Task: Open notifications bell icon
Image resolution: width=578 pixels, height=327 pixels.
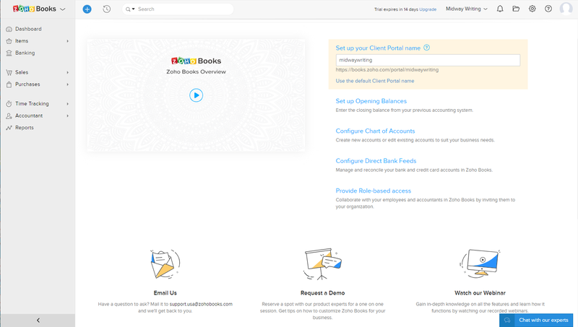Action: [x=500, y=9]
